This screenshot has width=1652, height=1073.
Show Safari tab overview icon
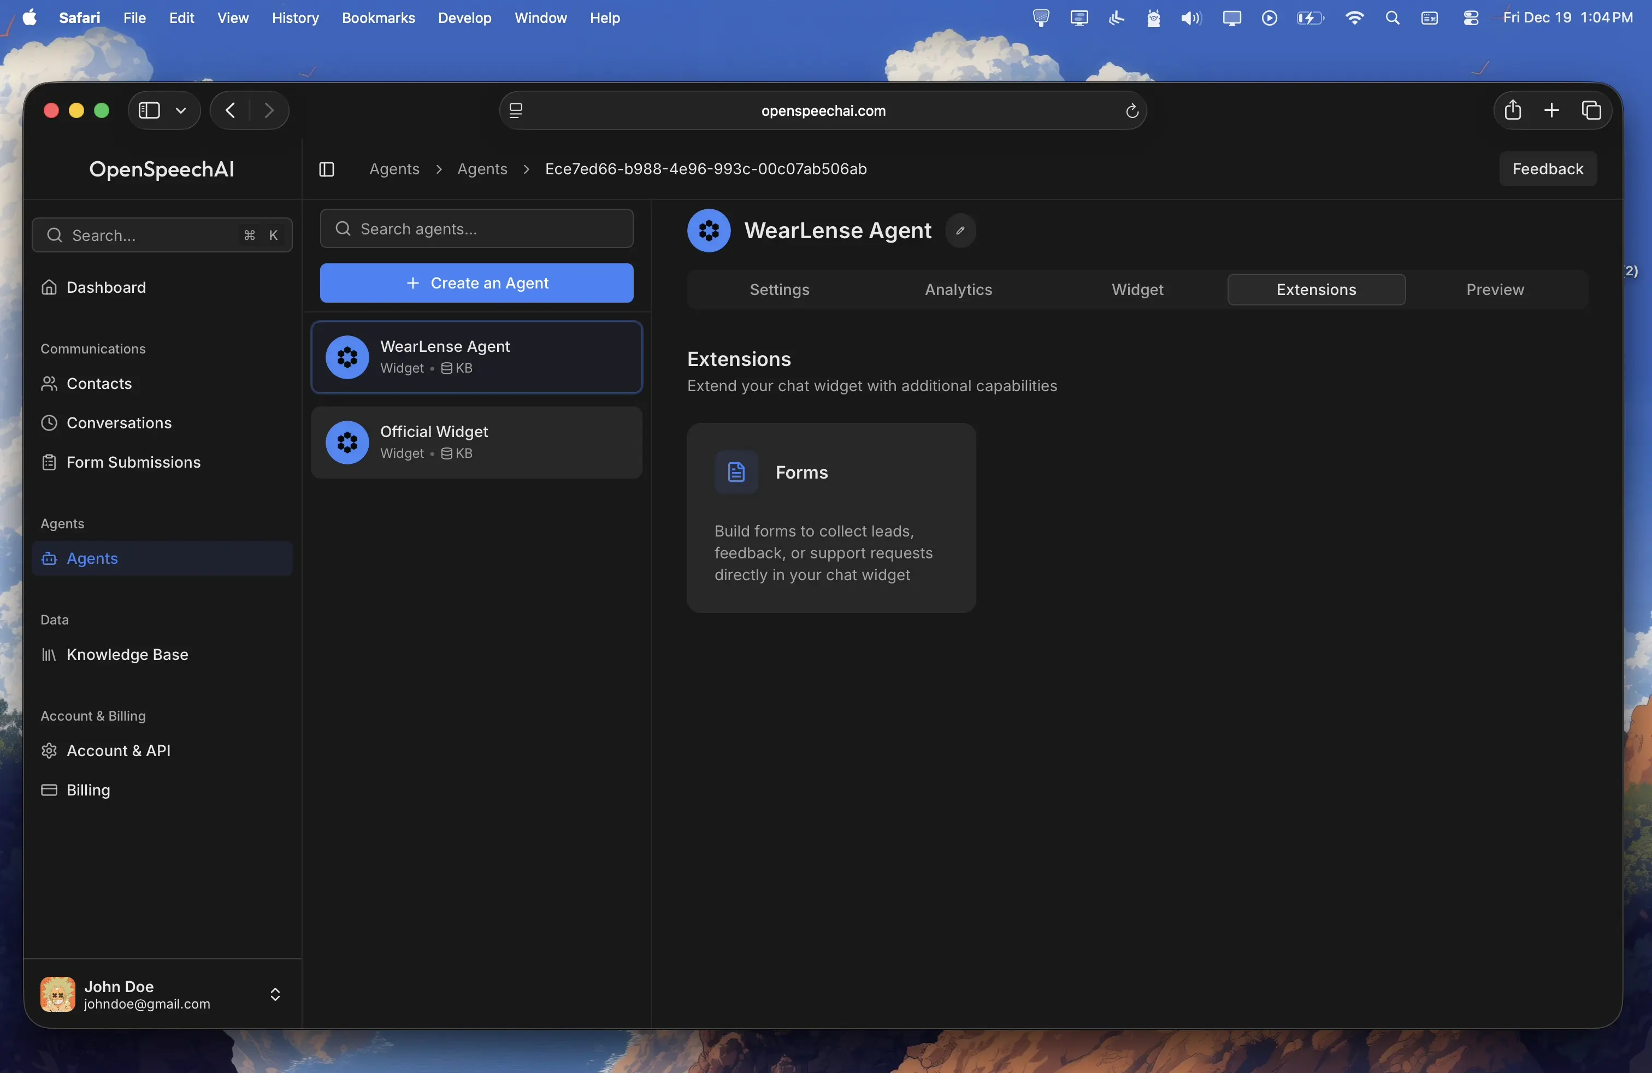1591,110
